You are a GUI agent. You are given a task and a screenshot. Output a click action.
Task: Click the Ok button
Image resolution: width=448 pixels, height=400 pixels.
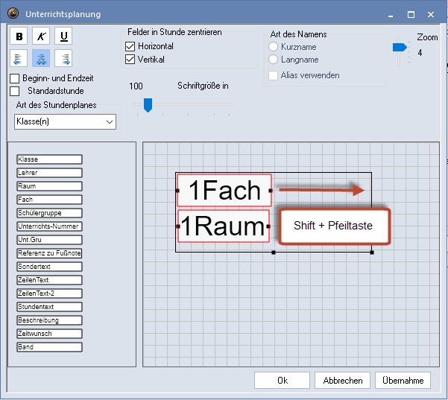click(282, 381)
